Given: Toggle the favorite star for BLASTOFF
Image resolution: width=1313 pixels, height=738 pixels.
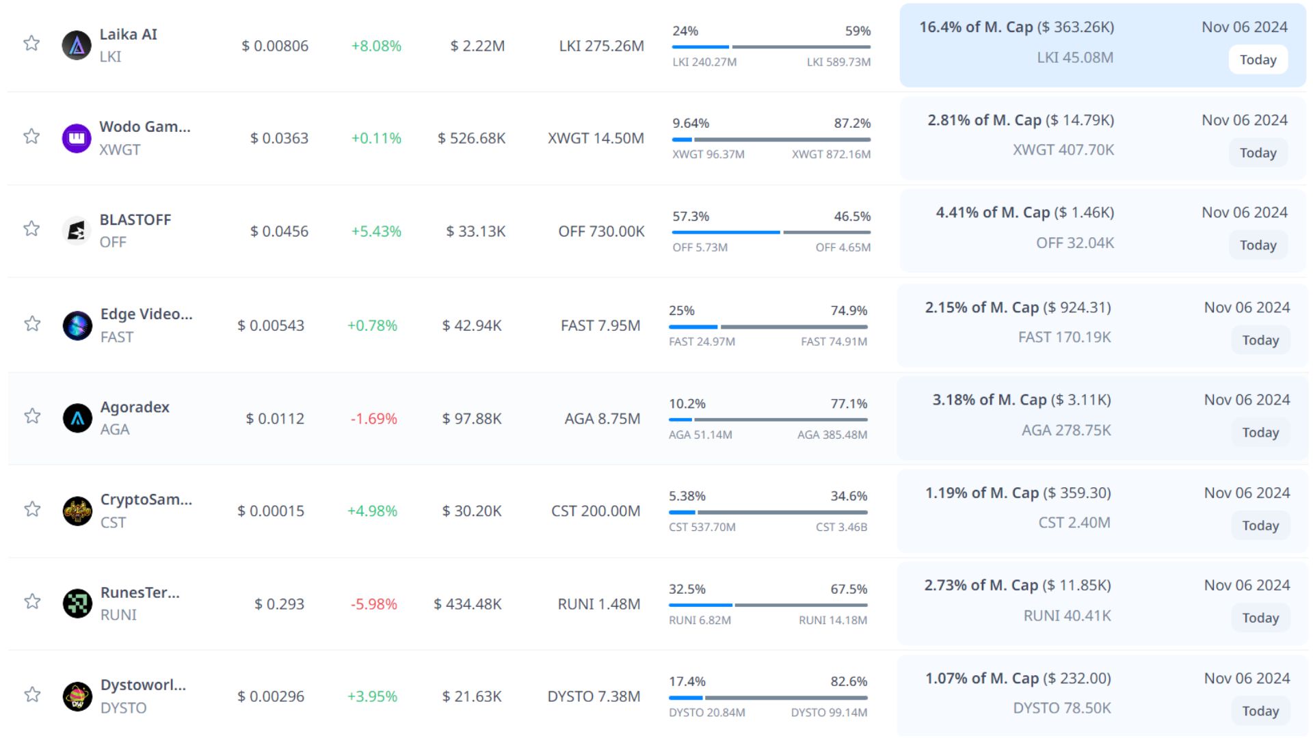Looking at the screenshot, I should pyautogui.click(x=31, y=229).
